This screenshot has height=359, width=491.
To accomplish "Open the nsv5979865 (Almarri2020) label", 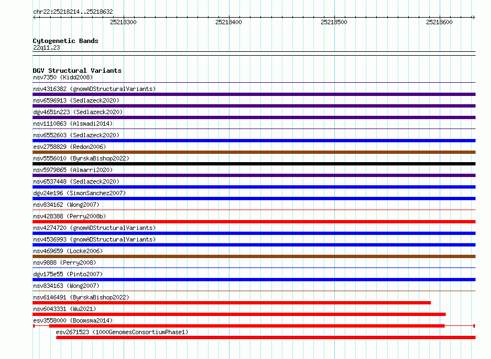I will [73, 170].
